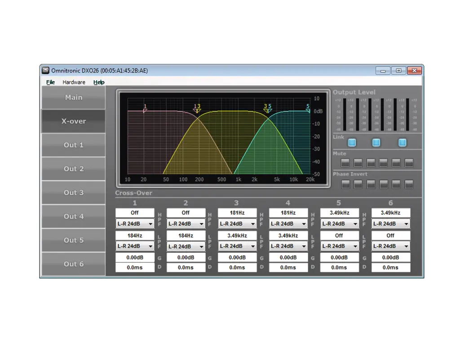This screenshot has height=345, width=460.
Task: Expand channel 6 HPF L-R 24dB dropdown
Action: [391, 224]
